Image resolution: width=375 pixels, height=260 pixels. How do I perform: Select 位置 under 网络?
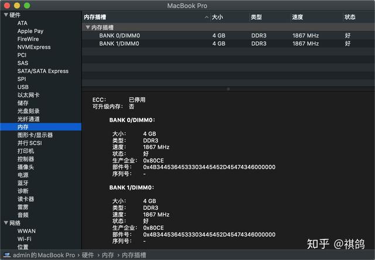(x=23, y=247)
